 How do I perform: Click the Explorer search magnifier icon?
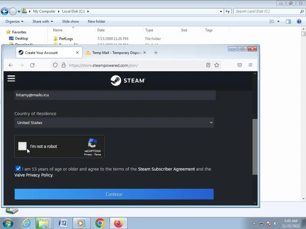(x=302, y=11)
